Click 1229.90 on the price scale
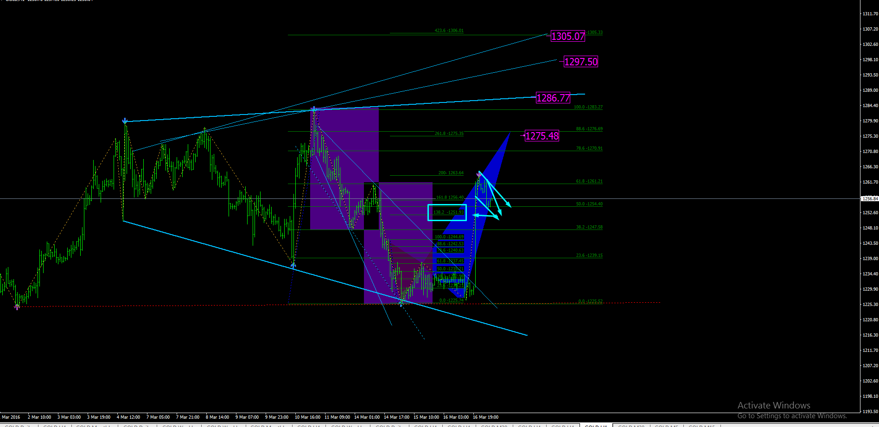Viewport: 879px width, 427px height. [x=870, y=289]
